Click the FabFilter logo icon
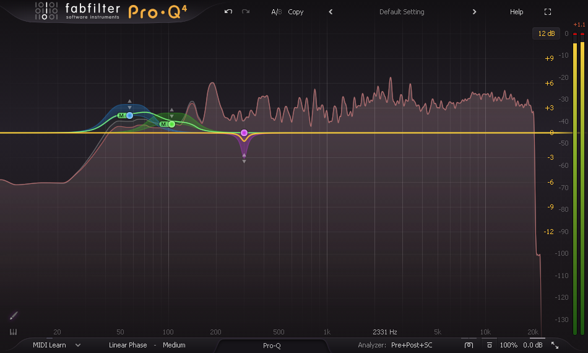The image size is (588, 353). coord(46,11)
